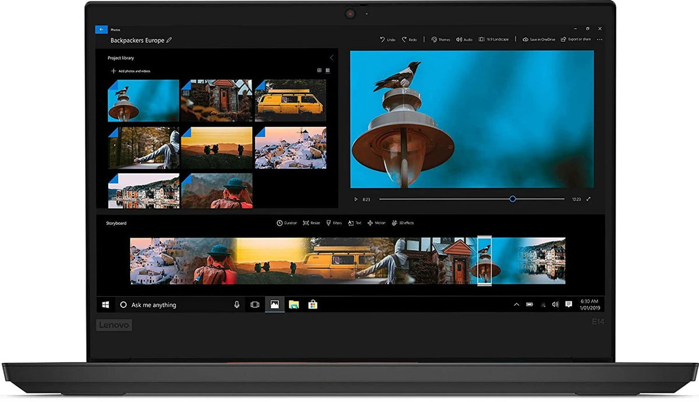
Task: Open the Audio options
Action: [464, 40]
